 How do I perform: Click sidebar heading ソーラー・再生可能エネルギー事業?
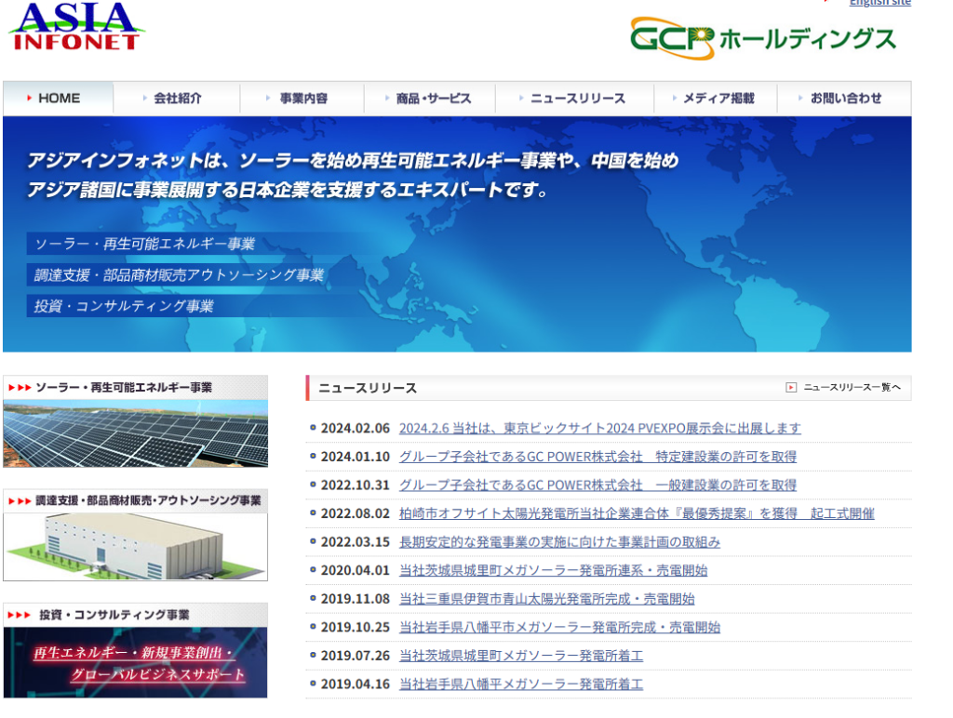(124, 387)
